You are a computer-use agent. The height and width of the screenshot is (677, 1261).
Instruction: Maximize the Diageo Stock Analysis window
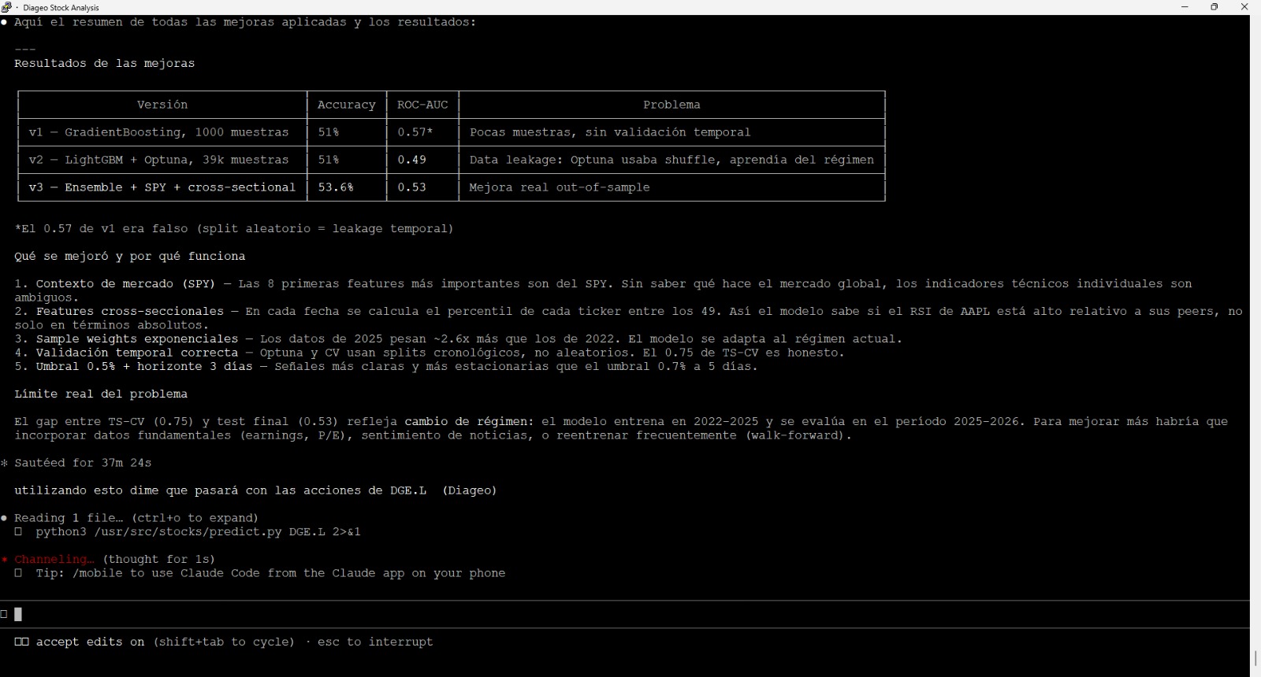(1215, 7)
